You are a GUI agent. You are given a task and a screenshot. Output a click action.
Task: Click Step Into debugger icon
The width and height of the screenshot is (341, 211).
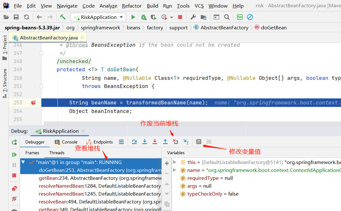pos(145,142)
